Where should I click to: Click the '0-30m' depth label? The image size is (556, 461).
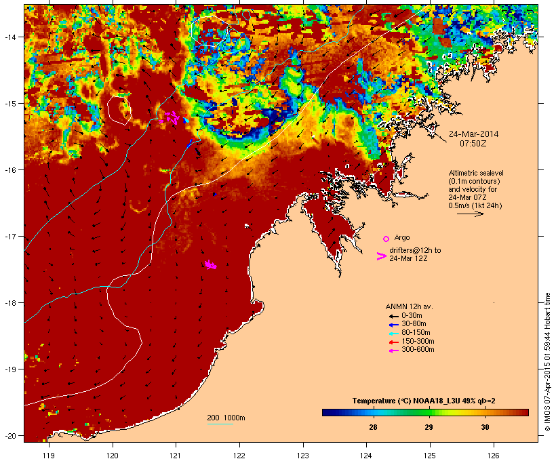pos(412,316)
